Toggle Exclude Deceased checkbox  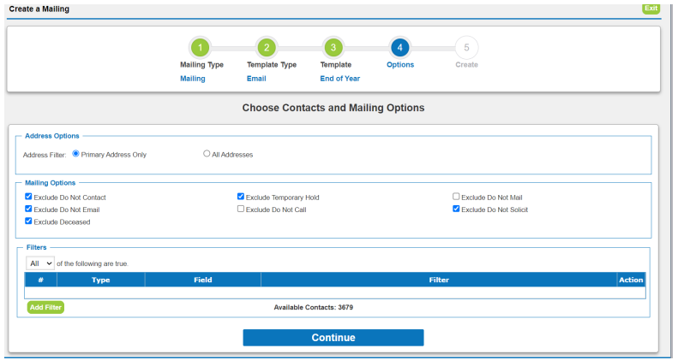click(x=28, y=221)
